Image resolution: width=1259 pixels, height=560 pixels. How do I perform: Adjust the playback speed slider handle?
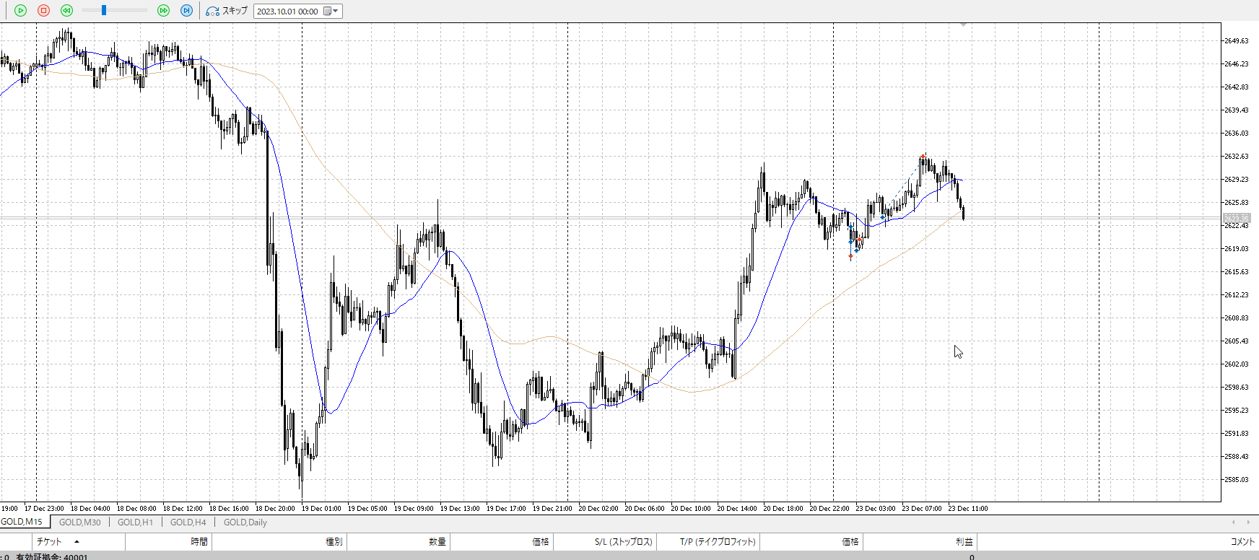coord(104,11)
